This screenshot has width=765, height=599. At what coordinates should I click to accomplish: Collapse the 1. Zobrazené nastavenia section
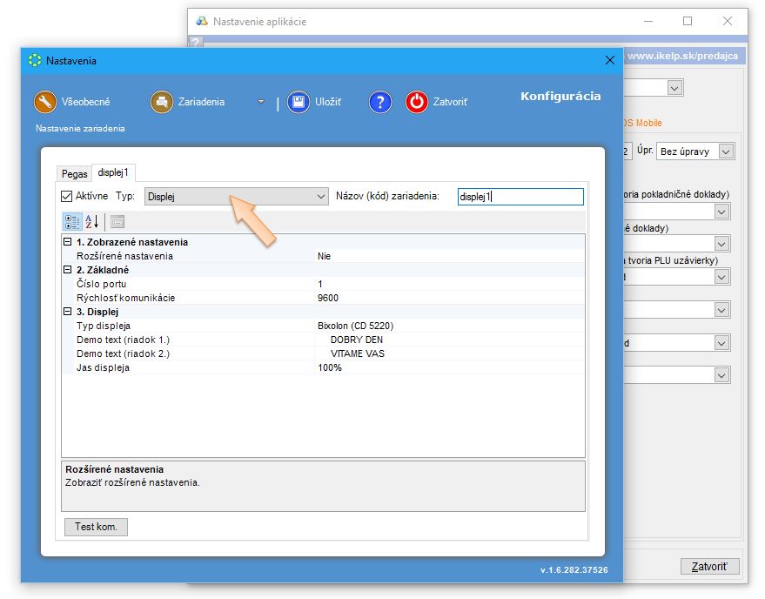[68, 242]
